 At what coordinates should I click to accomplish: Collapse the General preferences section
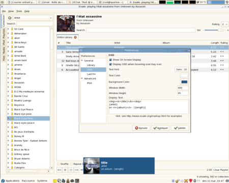pos(82,60)
